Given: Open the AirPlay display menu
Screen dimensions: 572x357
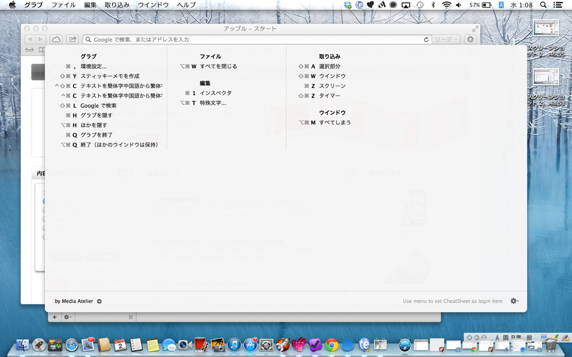Looking at the screenshot, I should (406, 5).
